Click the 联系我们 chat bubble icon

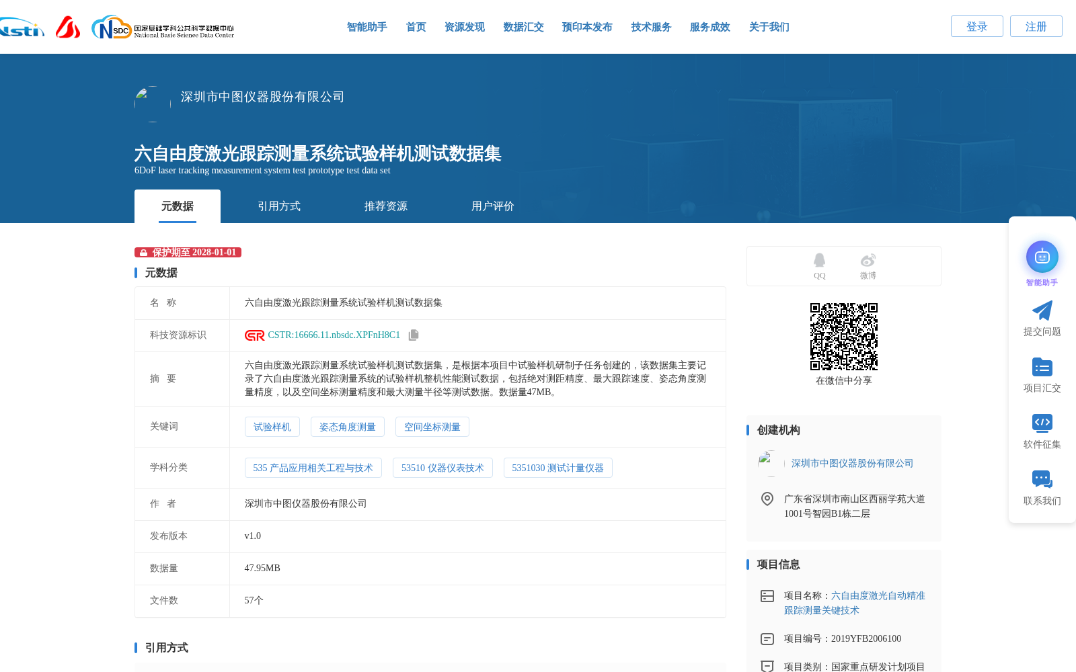(x=1042, y=479)
